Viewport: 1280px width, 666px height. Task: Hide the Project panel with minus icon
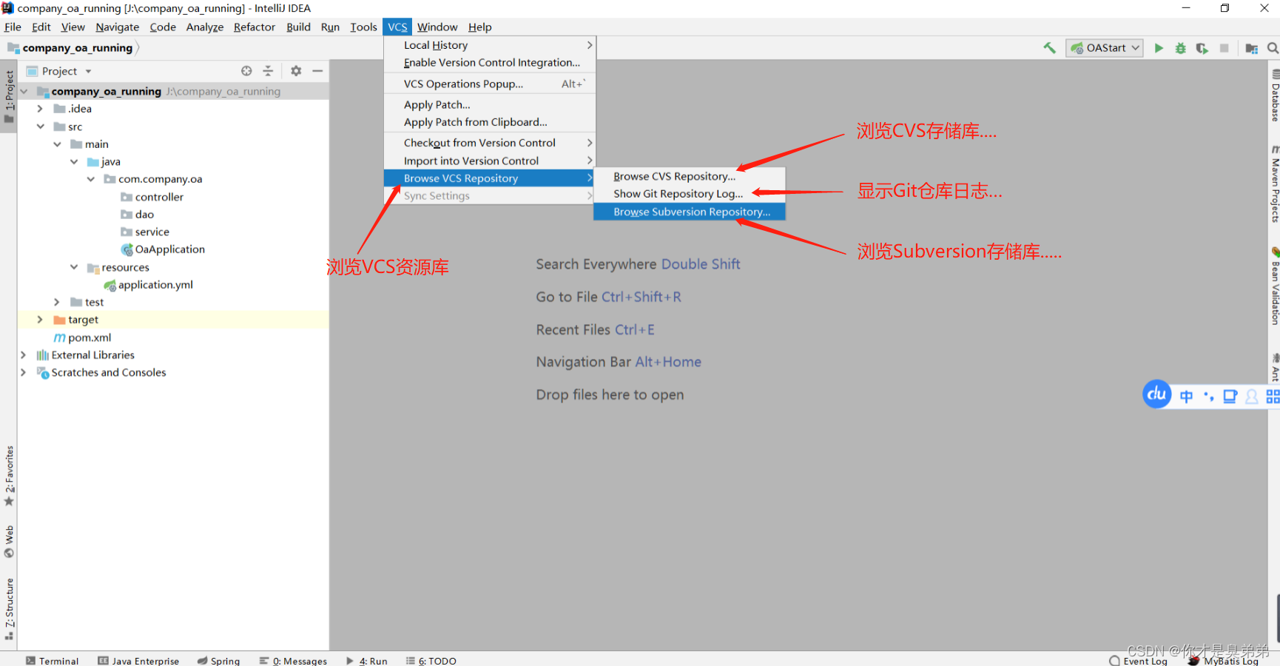(x=317, y=71)
